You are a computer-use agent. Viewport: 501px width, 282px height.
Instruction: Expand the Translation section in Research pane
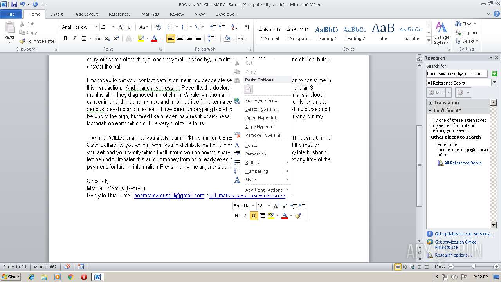click(430, 103)
